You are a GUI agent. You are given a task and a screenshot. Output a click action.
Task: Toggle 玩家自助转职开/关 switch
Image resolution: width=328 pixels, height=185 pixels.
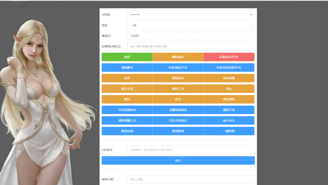tap(229, 67)
